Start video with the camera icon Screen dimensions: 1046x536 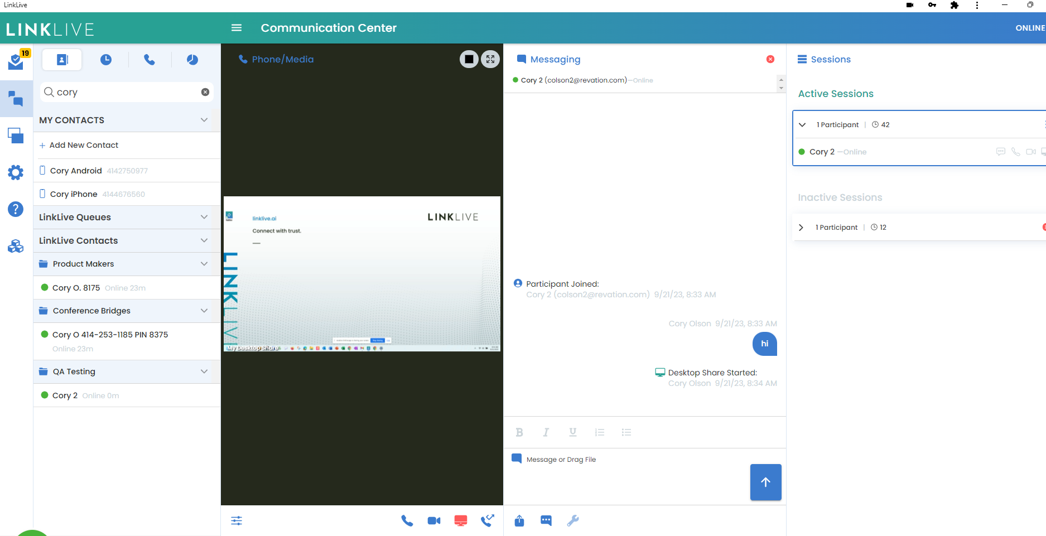(x=434, y=520)
